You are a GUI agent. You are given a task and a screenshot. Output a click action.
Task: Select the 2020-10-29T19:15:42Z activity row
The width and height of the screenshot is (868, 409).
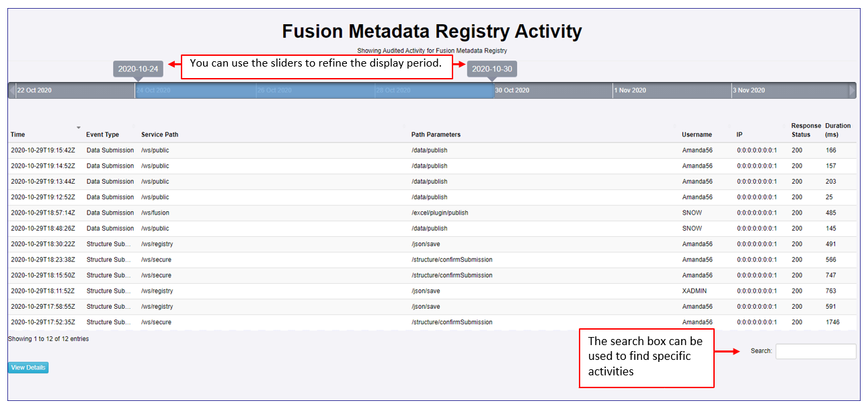(x=43, y=150)
